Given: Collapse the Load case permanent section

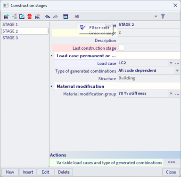Looking at the screenshot, I should pyautogui.click(x=52, y=56).
